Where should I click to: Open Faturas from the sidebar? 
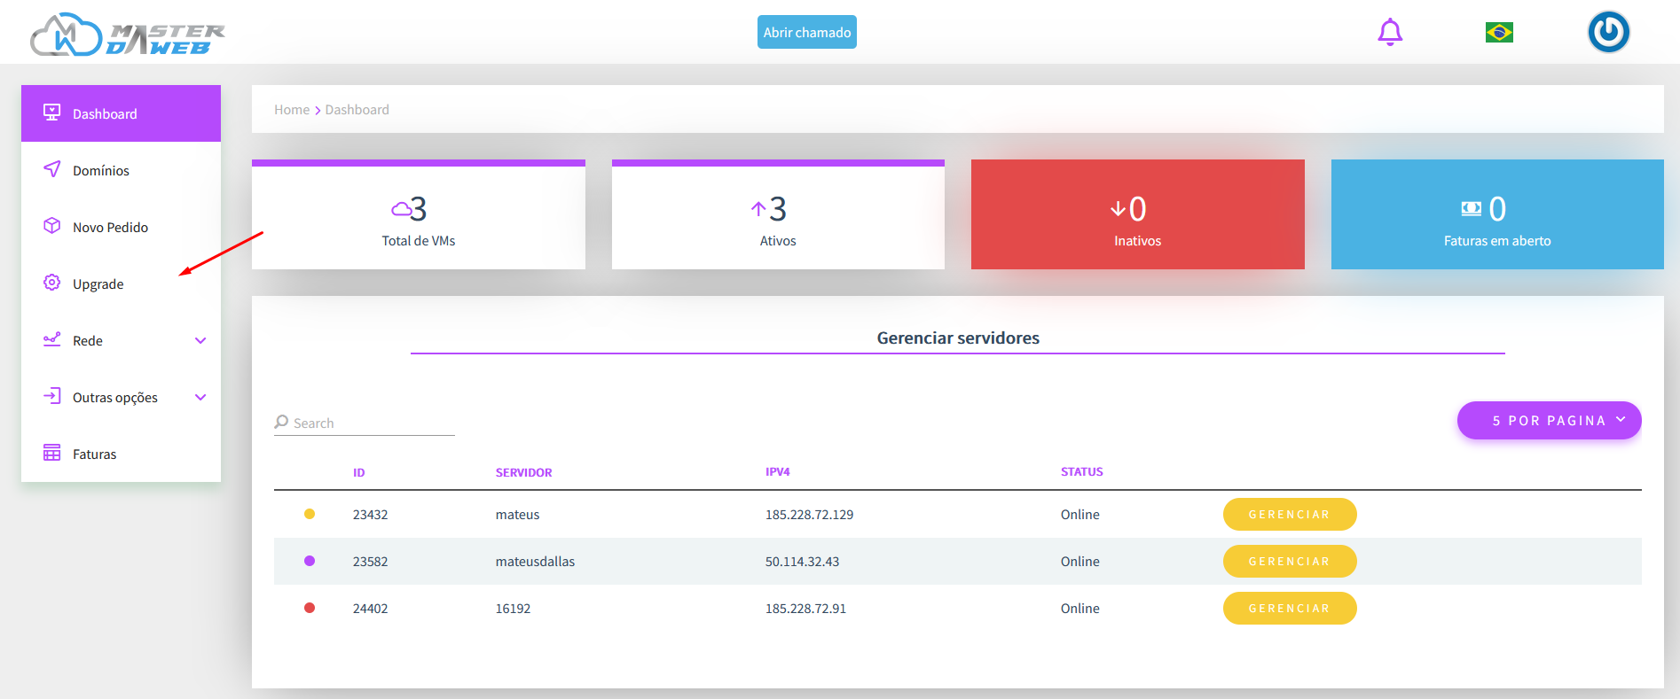pyautogui.click(x=121, y=454)
